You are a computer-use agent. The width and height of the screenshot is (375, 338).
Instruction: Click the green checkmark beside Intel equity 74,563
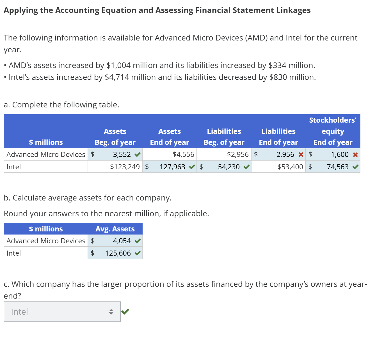[x=355, y=166]
